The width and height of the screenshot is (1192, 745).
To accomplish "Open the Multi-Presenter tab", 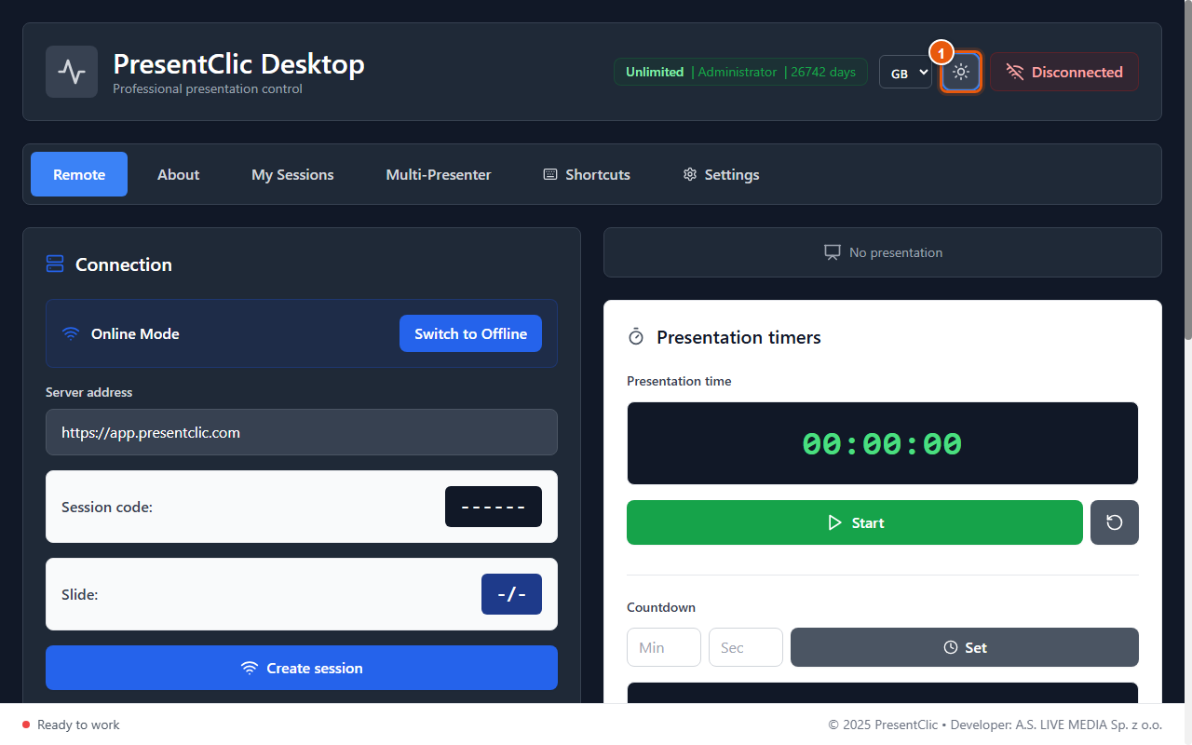I will coord(439,174).
